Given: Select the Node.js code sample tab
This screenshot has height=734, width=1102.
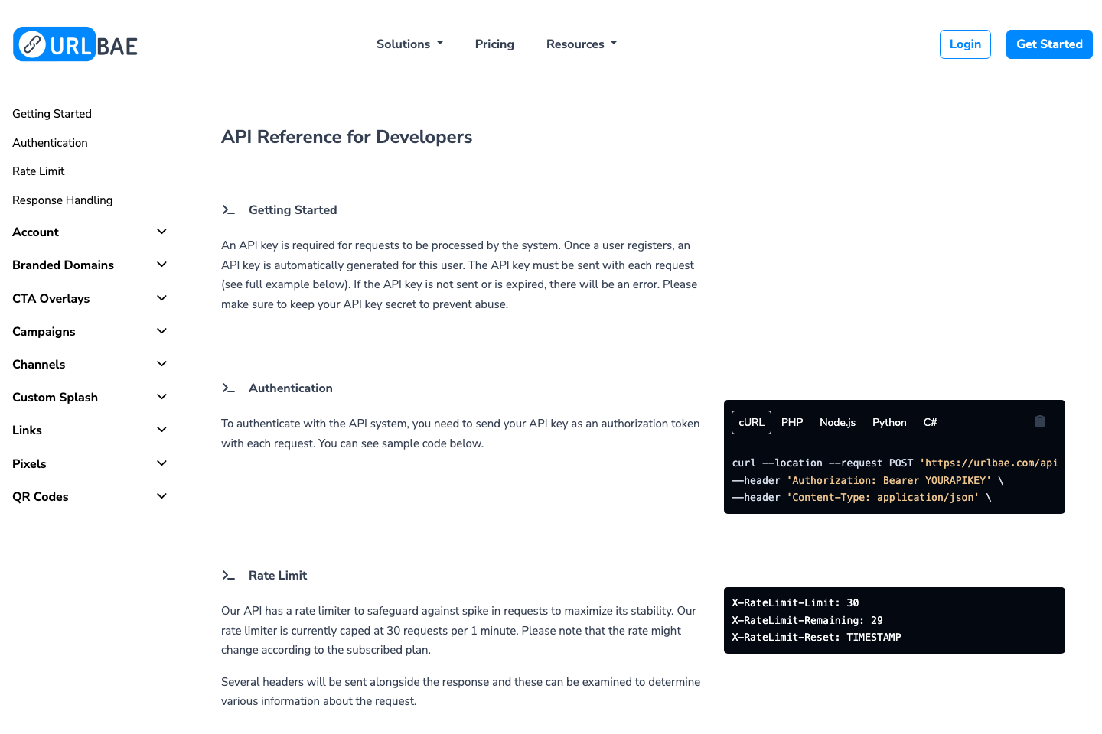Looking at the screenshot, I should tap(837, 421).
